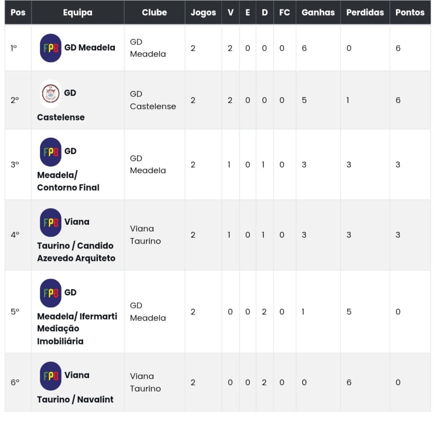
Task: Click the Perdidas column header
Action: (x=365, y=12)
